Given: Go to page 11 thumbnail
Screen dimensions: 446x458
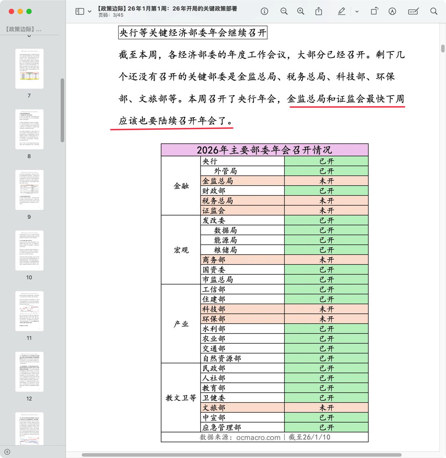Looking at the screenshot, I should 29,311.
